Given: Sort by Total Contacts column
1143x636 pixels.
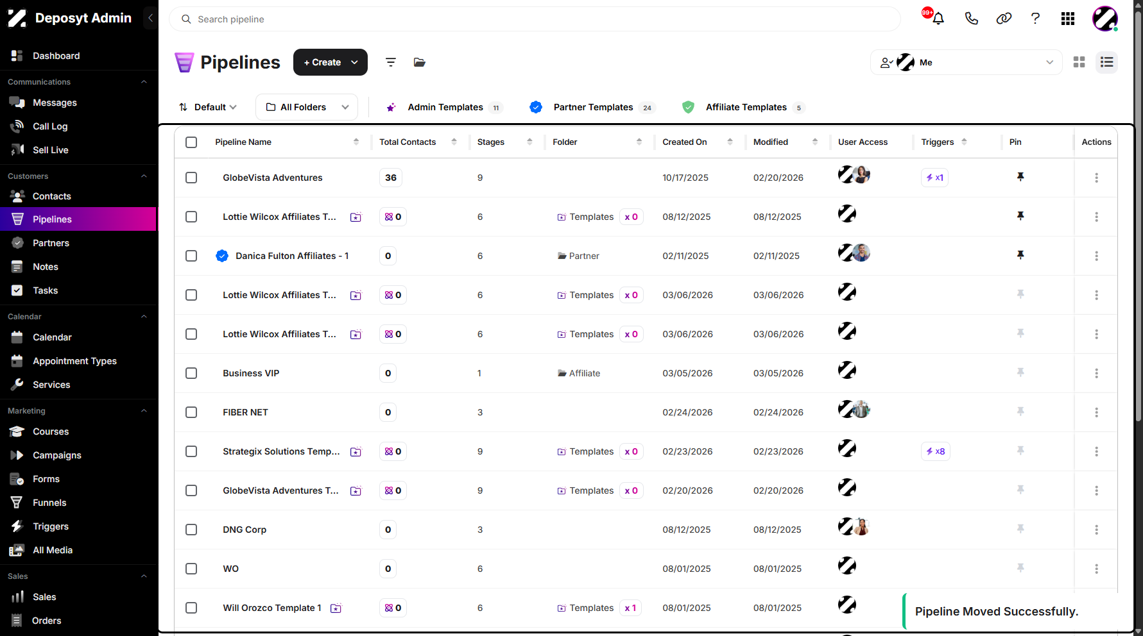Looking at the screenshot, I should (x=454, y=142).
